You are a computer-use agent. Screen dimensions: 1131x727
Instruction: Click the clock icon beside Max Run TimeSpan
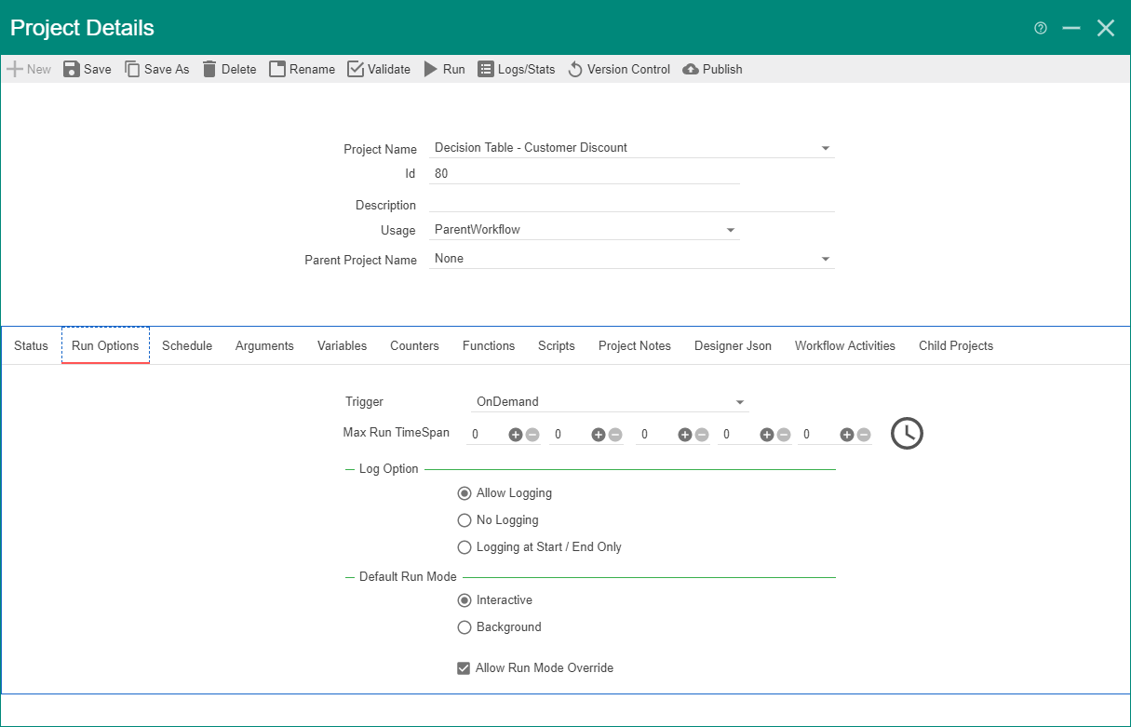coord(907,433)
